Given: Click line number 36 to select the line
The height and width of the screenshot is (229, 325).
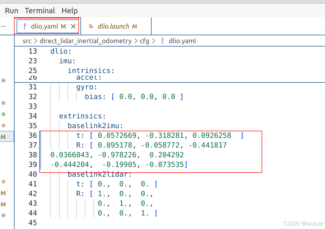Looking at the screenshot, I should pyautogui.click(x=33, y=135).
